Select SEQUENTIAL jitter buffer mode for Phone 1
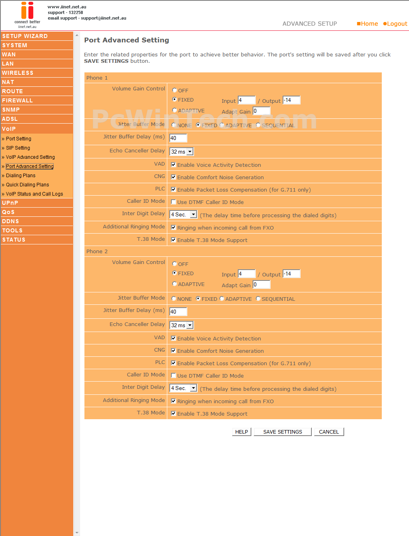 pos(258,125)
